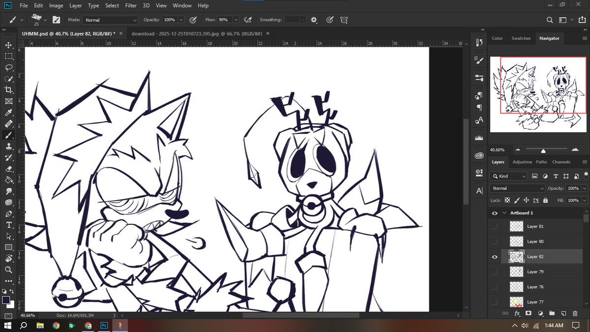
Task: Select the Quick Selection tool
Action: (8, 79)
